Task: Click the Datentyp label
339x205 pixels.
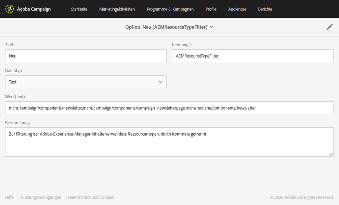Action: tap(13, 71)
